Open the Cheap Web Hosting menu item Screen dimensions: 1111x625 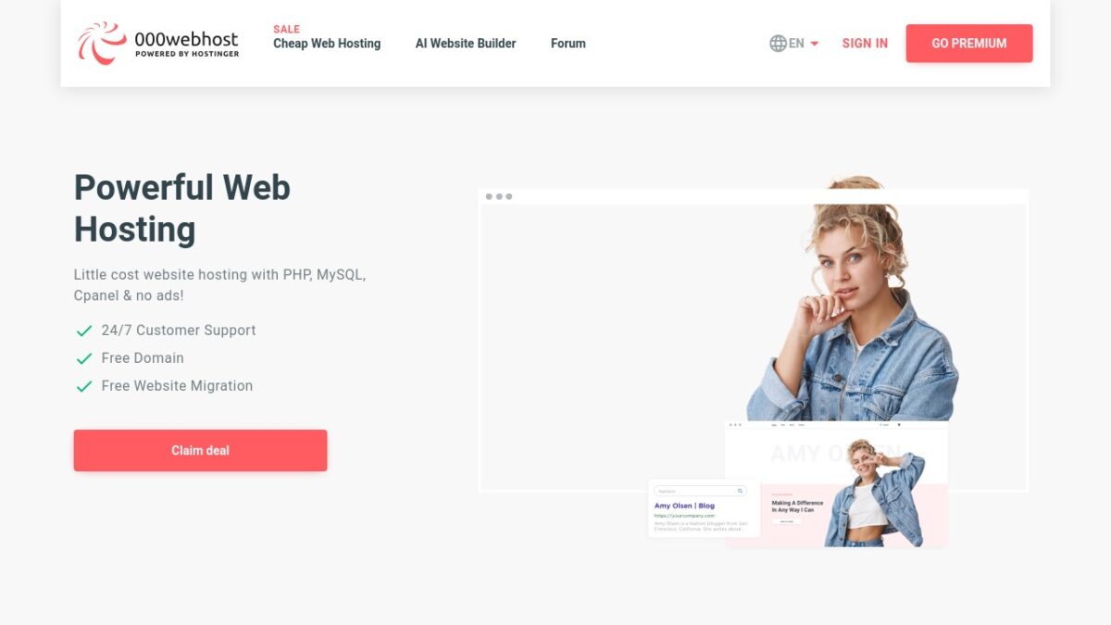point(327,44)
